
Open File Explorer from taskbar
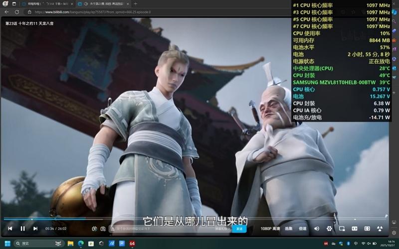70,244
